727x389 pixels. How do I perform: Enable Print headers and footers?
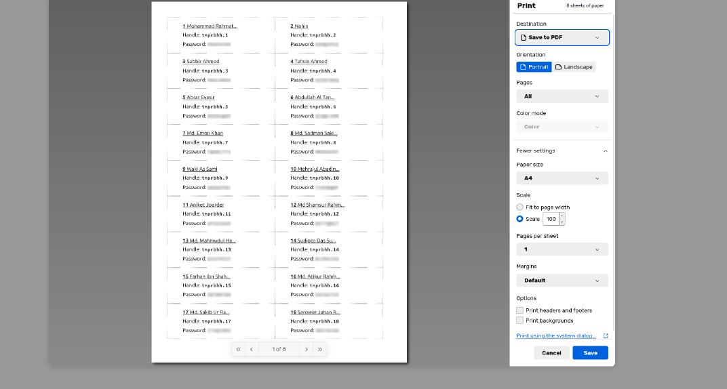[x=520, y=310]
